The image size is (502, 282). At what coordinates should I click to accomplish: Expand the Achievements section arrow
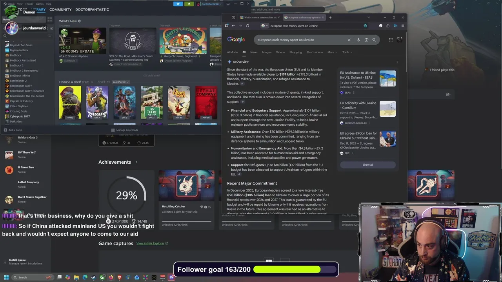(136, 162)
